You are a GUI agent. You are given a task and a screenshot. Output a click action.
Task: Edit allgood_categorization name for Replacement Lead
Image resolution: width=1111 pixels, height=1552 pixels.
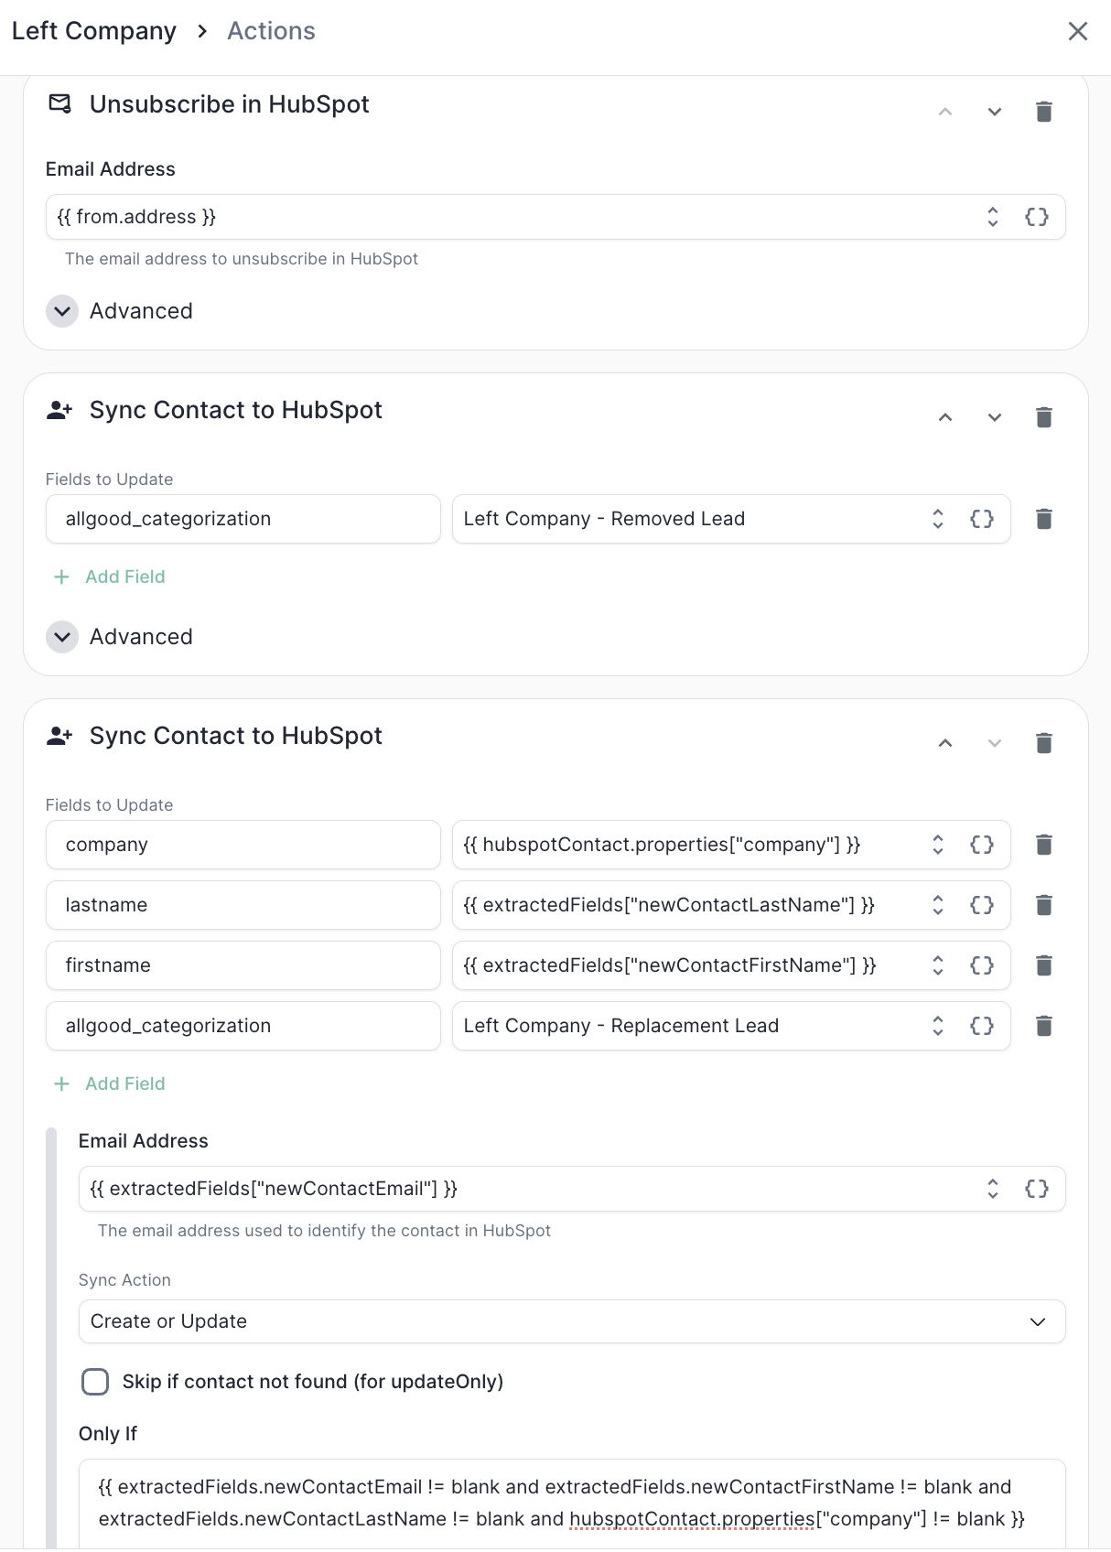pyautogui.click(x=243, y=1026)
